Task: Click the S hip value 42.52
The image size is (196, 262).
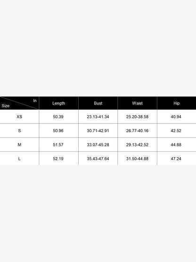Action: pos(176,131)
